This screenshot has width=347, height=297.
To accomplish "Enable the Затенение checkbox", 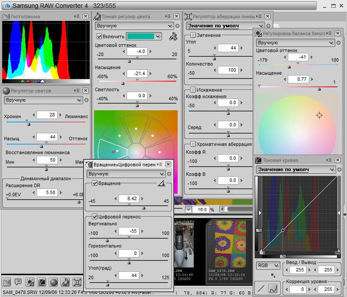I will [193, 35].
